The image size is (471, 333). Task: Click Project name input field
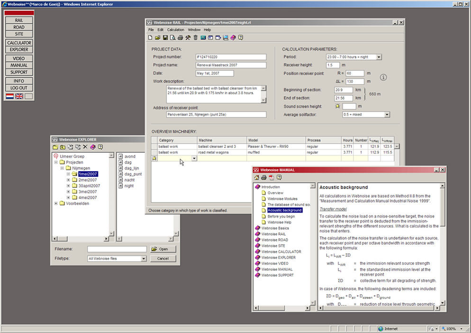[x=231, y=65]
